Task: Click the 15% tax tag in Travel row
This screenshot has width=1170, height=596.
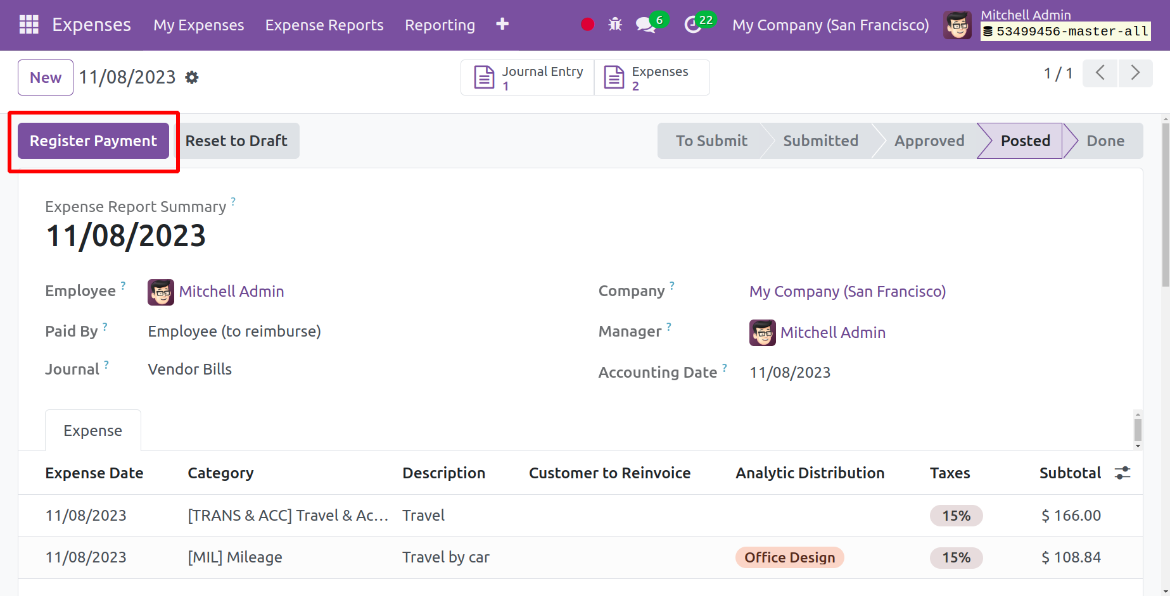Action: (x=956, y=516)
